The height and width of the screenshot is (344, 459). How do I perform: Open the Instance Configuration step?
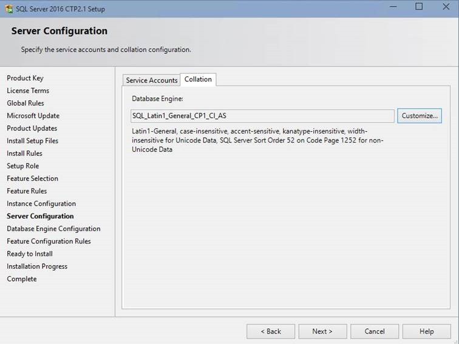(x=41, y=204)
